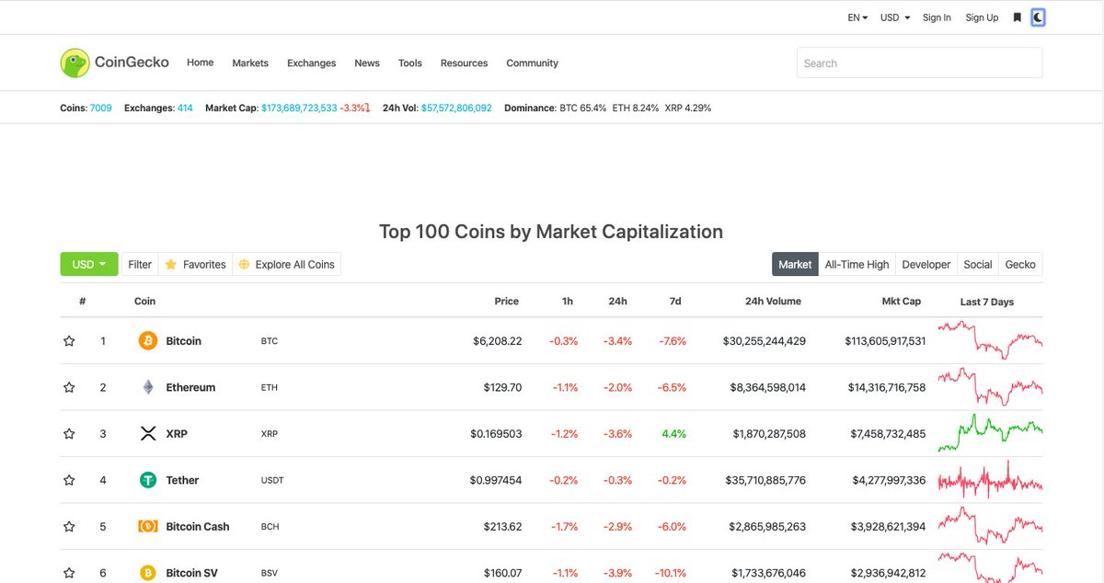Select the Market tab
The height and width of the screenshot is (583, 1104).
[x=795, y=264]
